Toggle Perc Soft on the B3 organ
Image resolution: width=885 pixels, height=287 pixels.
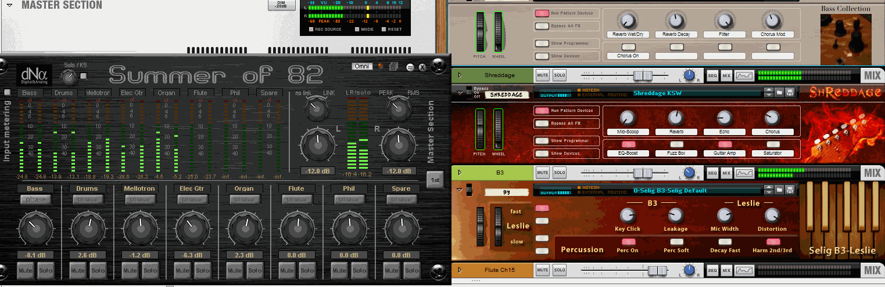click(x=675, y=242)
